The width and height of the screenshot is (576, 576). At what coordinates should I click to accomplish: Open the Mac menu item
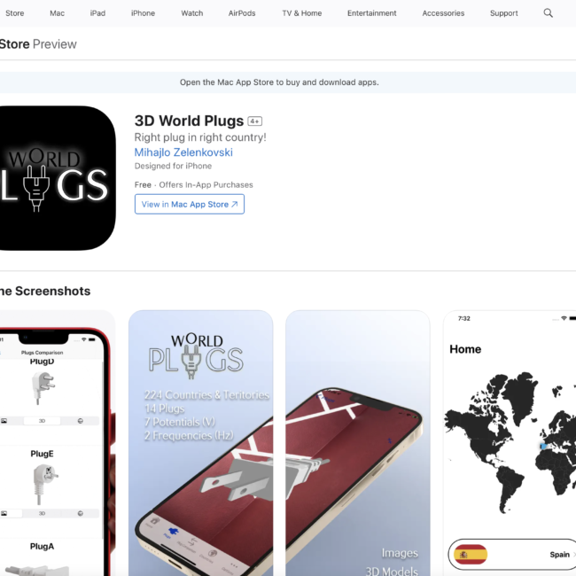click(x=57, y=13)
